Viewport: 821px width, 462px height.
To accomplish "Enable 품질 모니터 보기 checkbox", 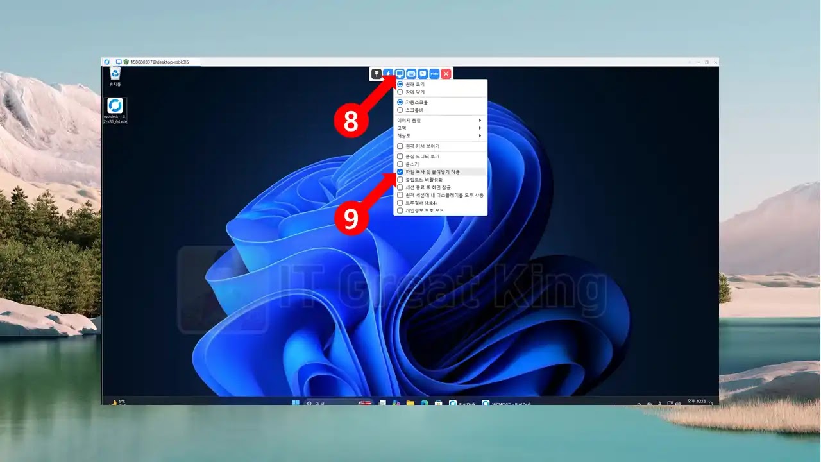I will point(400,157).
